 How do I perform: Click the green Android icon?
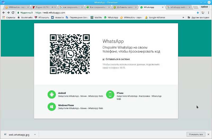tap(52, 94)
